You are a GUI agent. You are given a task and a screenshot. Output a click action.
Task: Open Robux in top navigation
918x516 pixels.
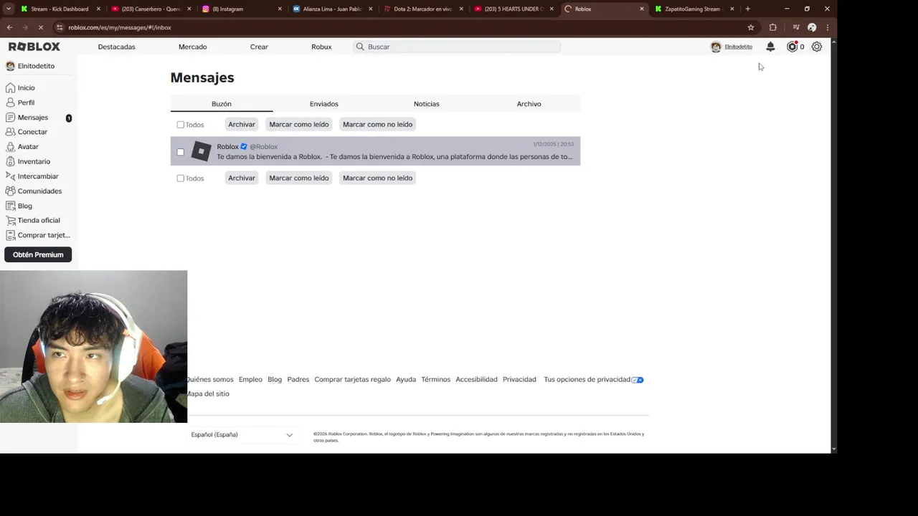(321, 47)
